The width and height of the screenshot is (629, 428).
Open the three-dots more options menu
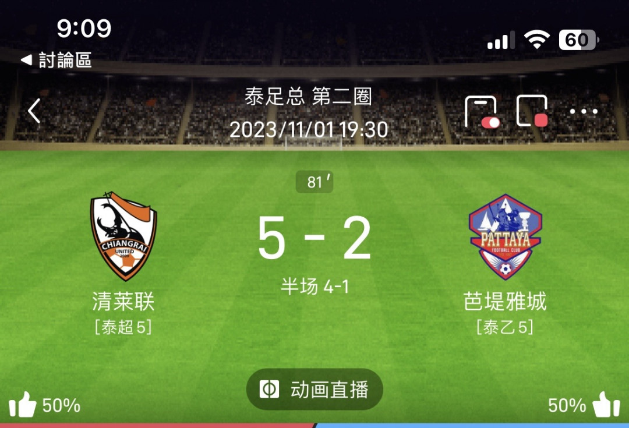(x=584, y=111)
